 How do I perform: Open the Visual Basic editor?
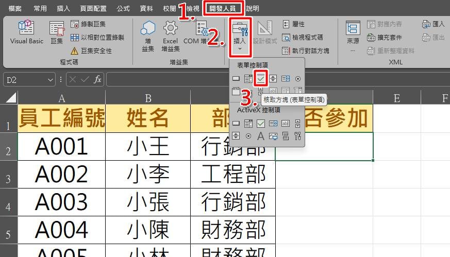tap(26, 32)
